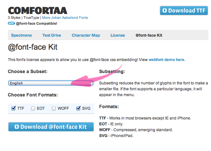Uncheck the SVG format checkbox
Image resolution: width=211 pixels, height=151 pixels.
(78, 108)
